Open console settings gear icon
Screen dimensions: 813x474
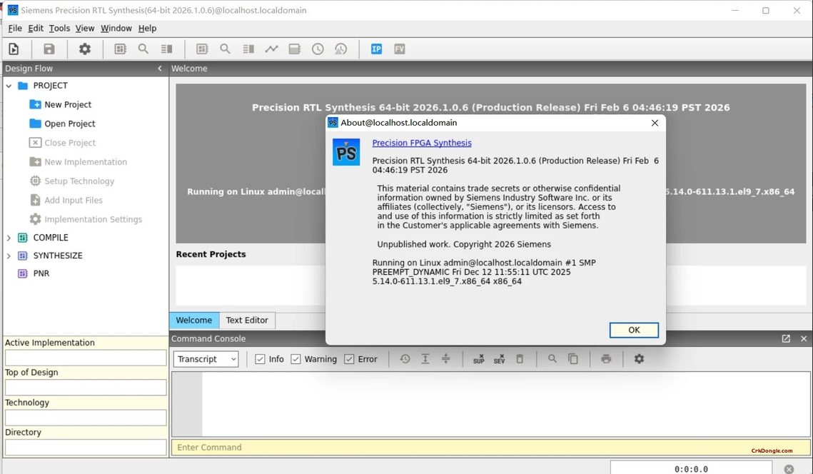tap(640, 359)
